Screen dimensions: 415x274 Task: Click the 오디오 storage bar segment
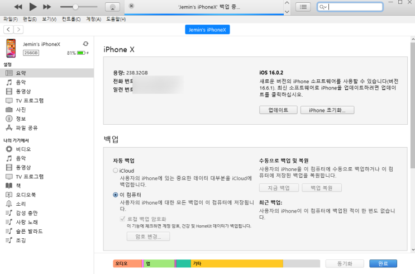127,263
